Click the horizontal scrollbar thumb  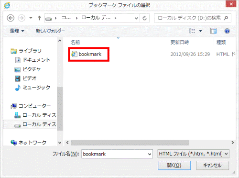coord(130,143)
